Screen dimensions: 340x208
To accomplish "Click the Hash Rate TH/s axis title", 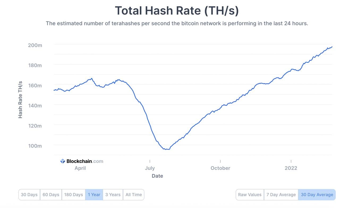I will (20, 100).
